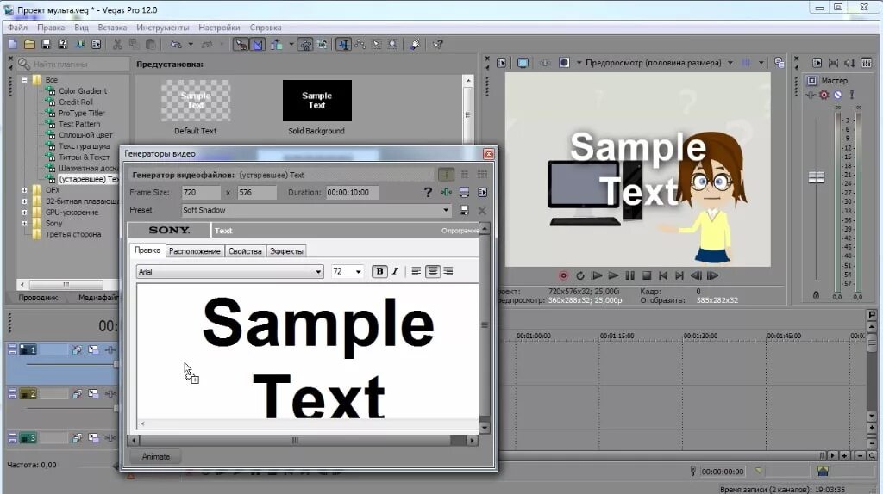Image resolution: width=883 pixels, height=494 pixels.
Task: Open the font name dropdown showing Arial
Action: click(x=229, y=271)
